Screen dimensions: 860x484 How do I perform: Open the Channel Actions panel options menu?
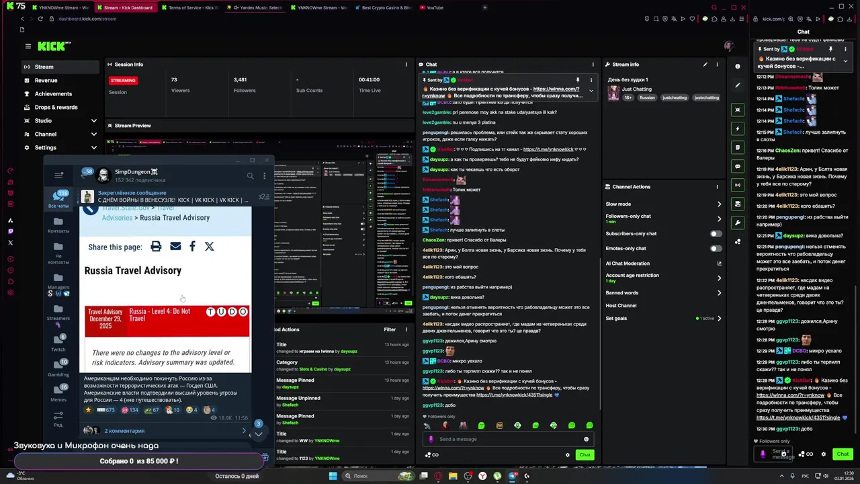[717, 187]
